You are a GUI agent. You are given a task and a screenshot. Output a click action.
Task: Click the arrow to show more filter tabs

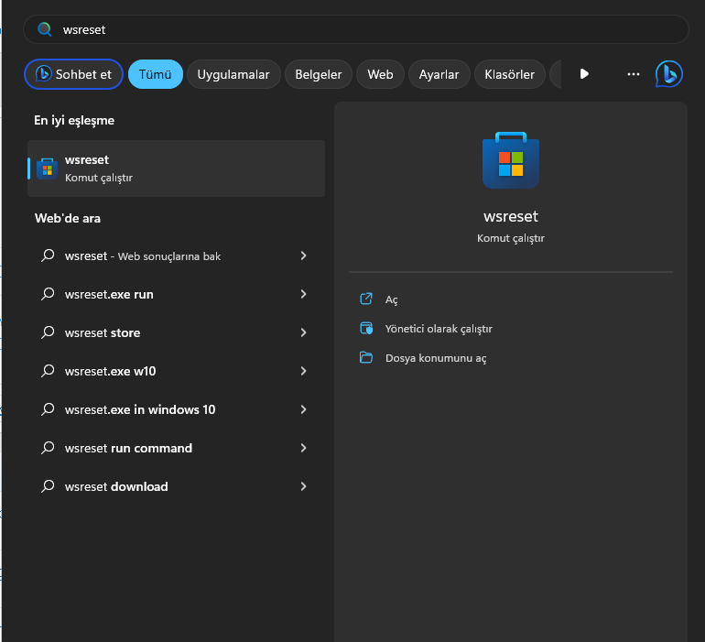point(584,74)
